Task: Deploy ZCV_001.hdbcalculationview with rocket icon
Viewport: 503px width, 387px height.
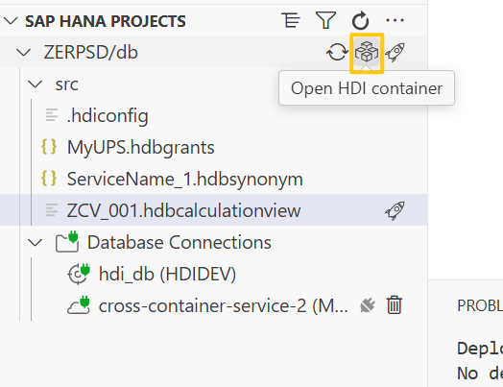Action: [x=395, y=210]
